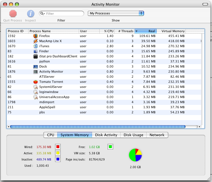Select the iTunes icon in the list
The height and width of the screenshot is (182, 212).
click(35, 46)
